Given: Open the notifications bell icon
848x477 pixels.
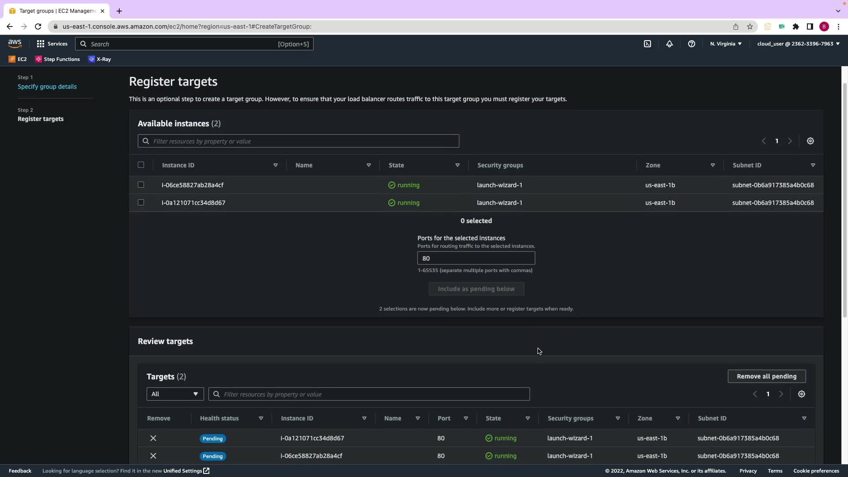Looking at the screenshot, I should coord(670,44).
